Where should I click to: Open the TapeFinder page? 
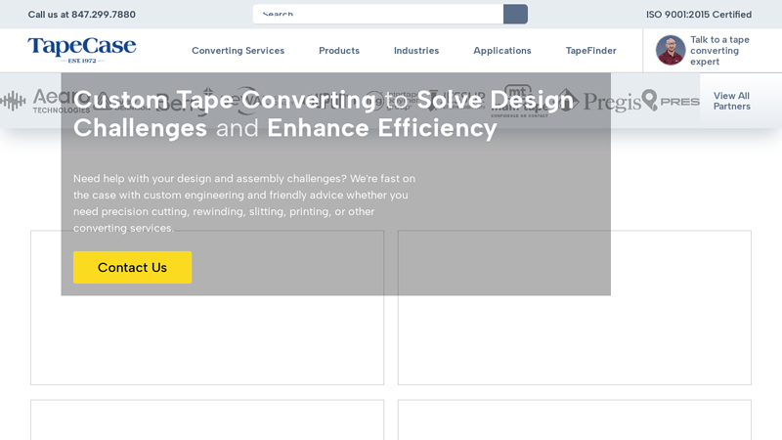coord(591,51)
